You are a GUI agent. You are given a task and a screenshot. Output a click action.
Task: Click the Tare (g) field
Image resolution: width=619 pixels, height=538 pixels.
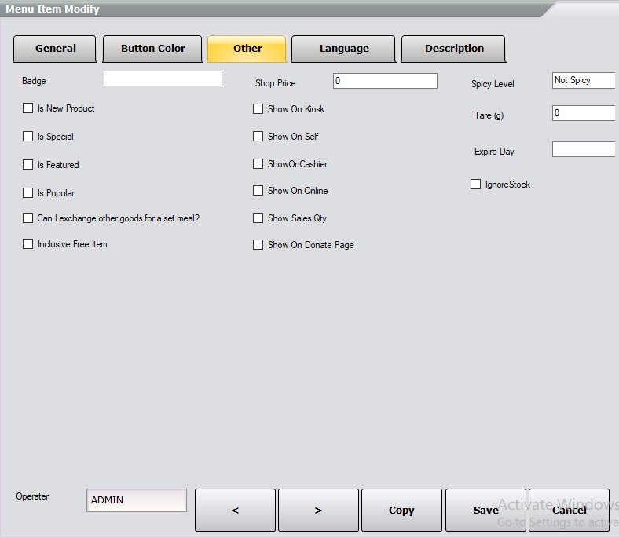(584, 113)
